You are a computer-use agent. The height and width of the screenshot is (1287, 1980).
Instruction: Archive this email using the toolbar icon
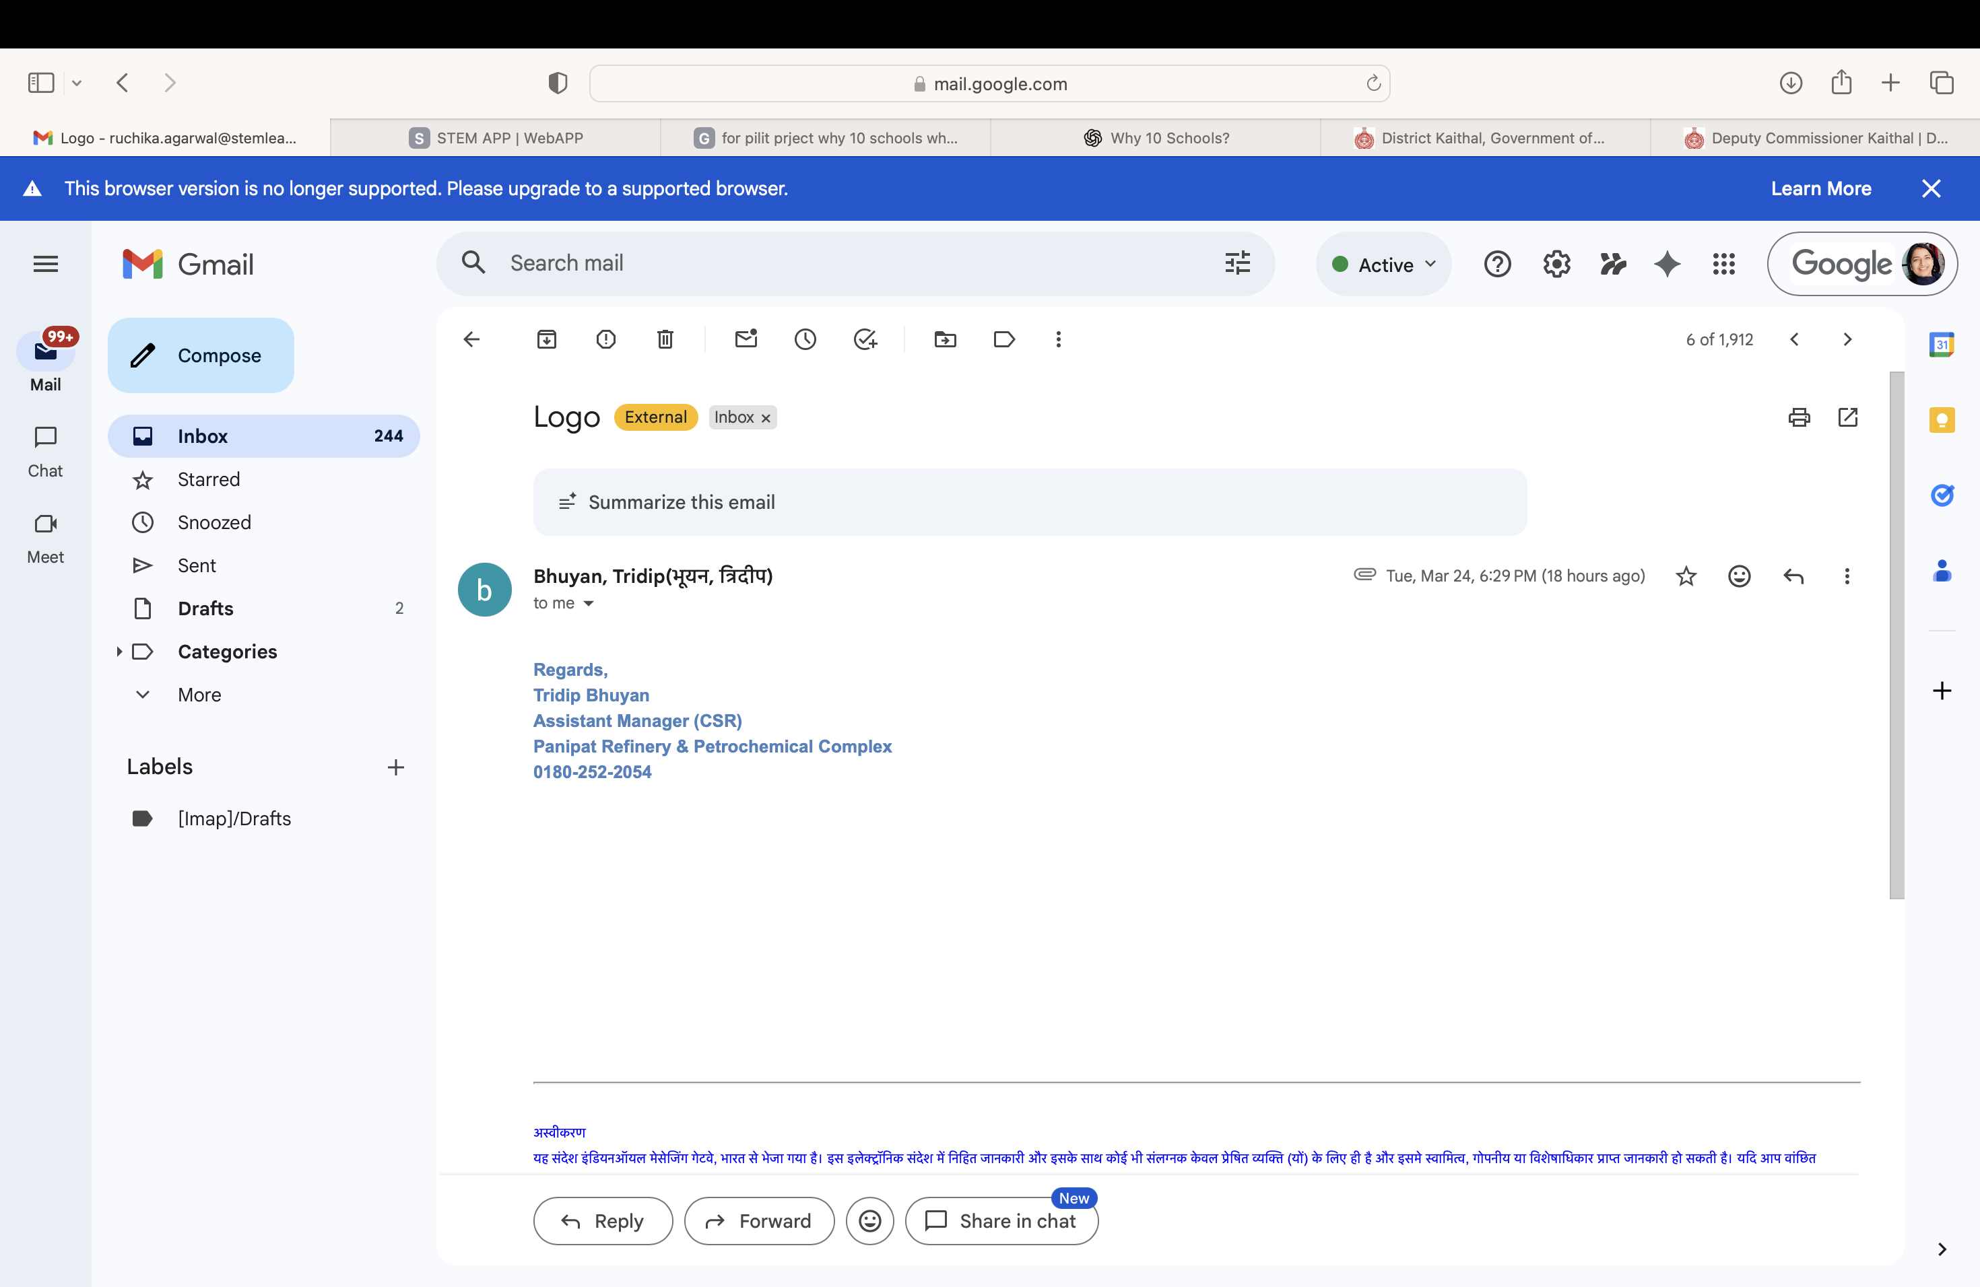tap(547, 339)
